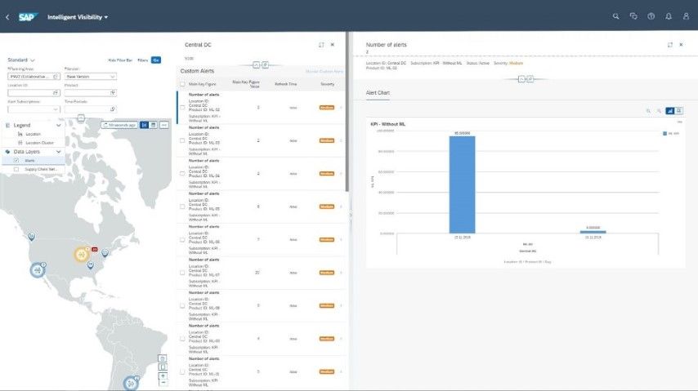698x391 pixels.
Task: Click the alert list vertical scrollbar
Action: pyautogui.click(x=347, y=111)
